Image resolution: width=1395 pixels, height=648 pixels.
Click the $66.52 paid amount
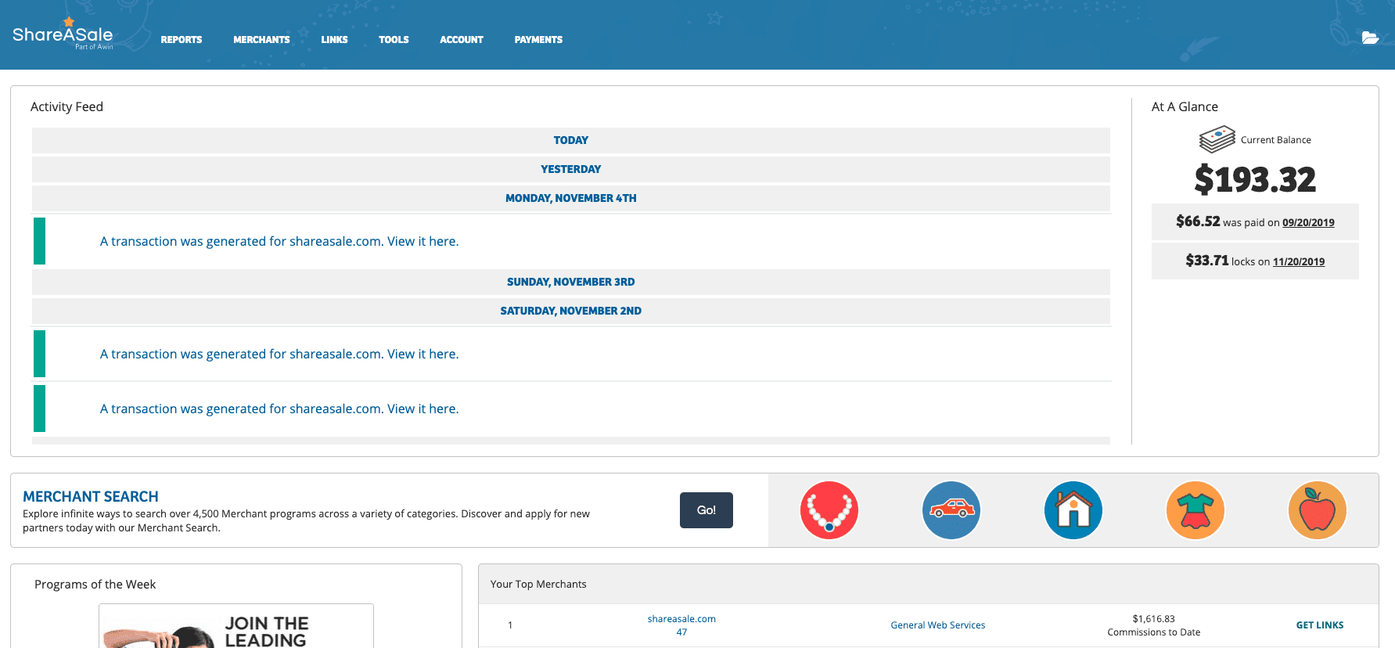coord(1198,221)
